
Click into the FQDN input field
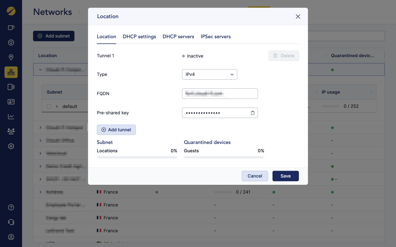point(220,94)
